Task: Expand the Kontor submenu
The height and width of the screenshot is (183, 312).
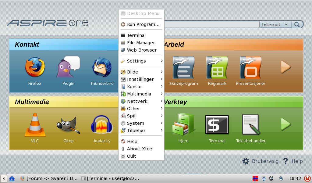Action: 141,87
